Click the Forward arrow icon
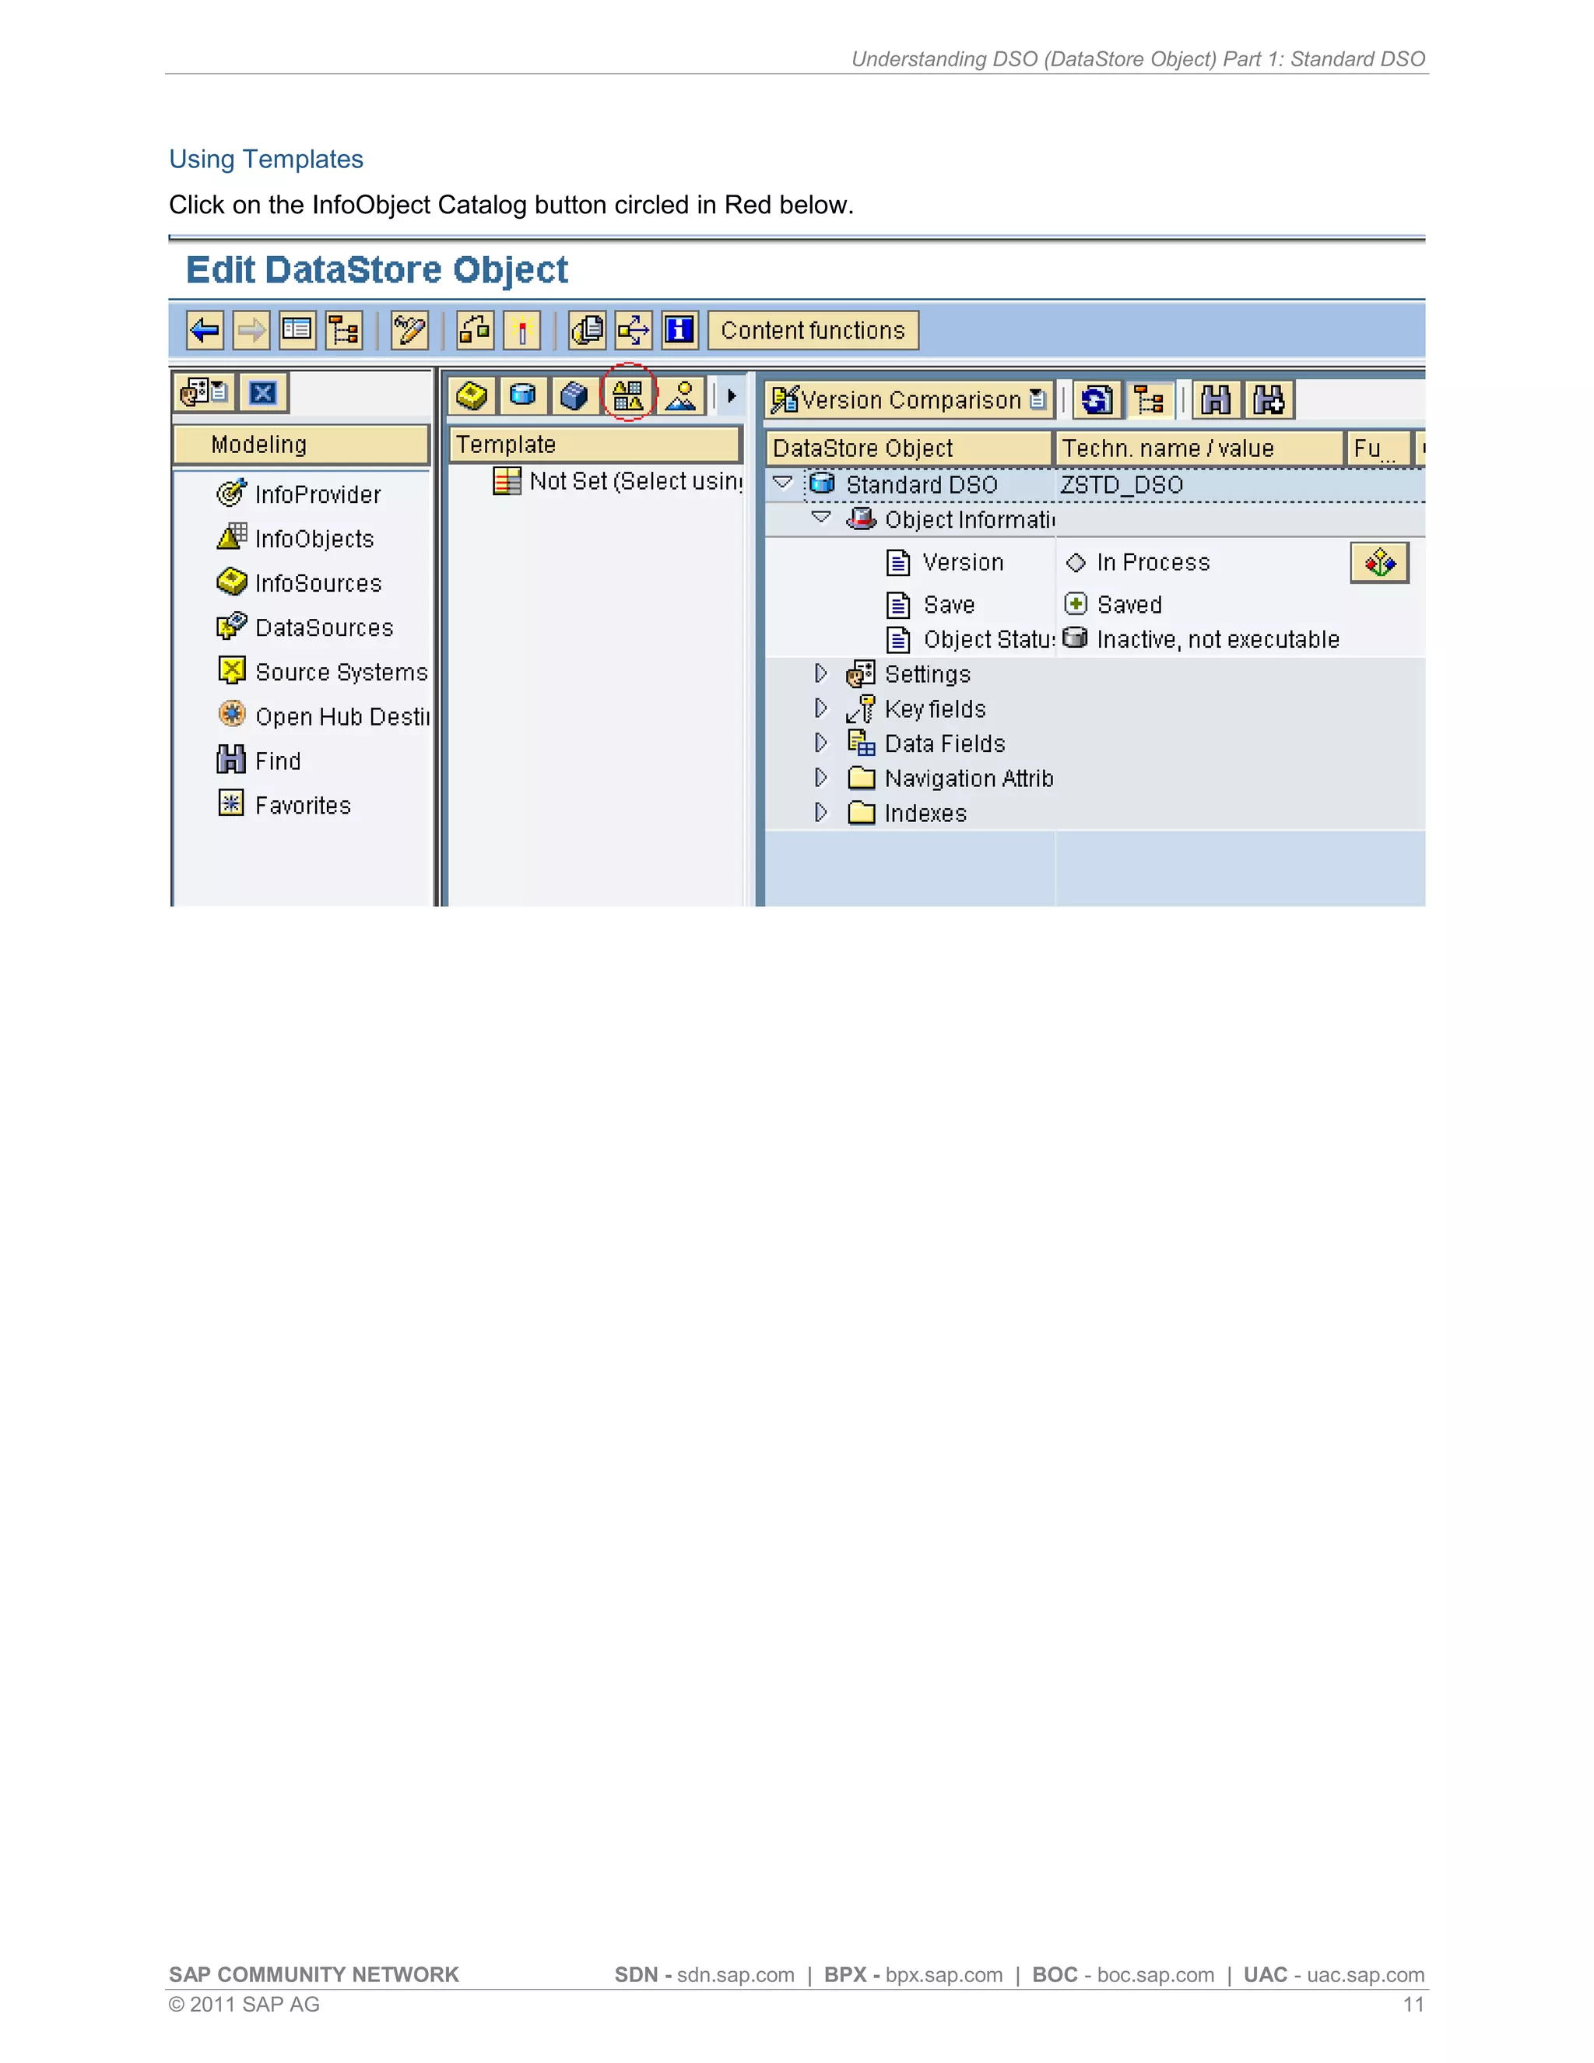The image size is (1594, 2063). (x=251, y=331)
